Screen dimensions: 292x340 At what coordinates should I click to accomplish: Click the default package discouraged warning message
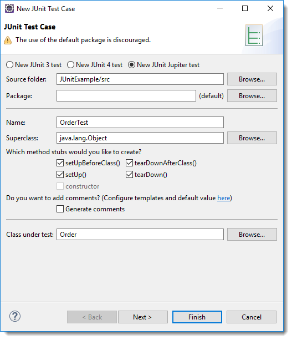[x=83, y=40]
